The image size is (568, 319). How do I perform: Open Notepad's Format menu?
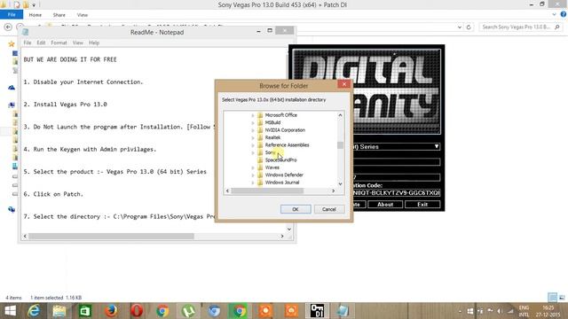(59, 43)
